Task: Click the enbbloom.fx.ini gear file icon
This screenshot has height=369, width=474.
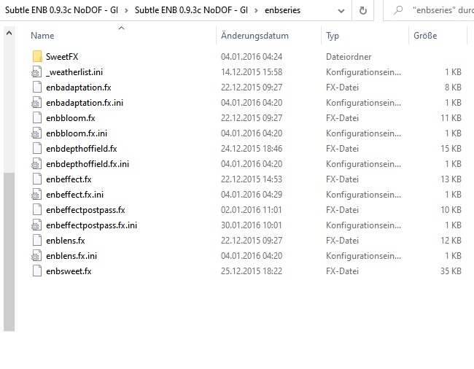Action: [x=37, y=133]
